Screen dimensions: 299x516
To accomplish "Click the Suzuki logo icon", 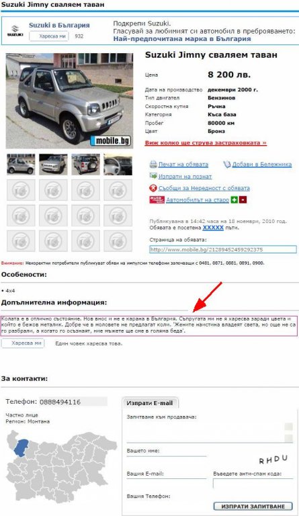I will pos(15,31).
